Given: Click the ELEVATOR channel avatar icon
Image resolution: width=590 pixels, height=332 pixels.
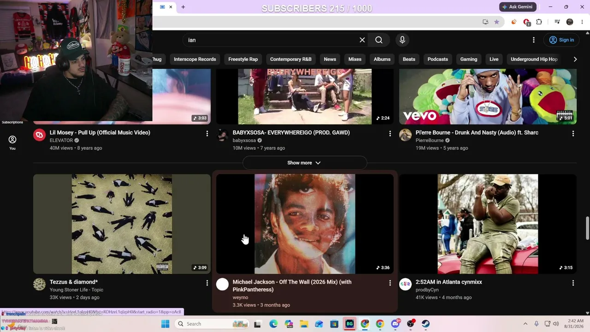Looking at the screenshot, I should pos(40,135).
